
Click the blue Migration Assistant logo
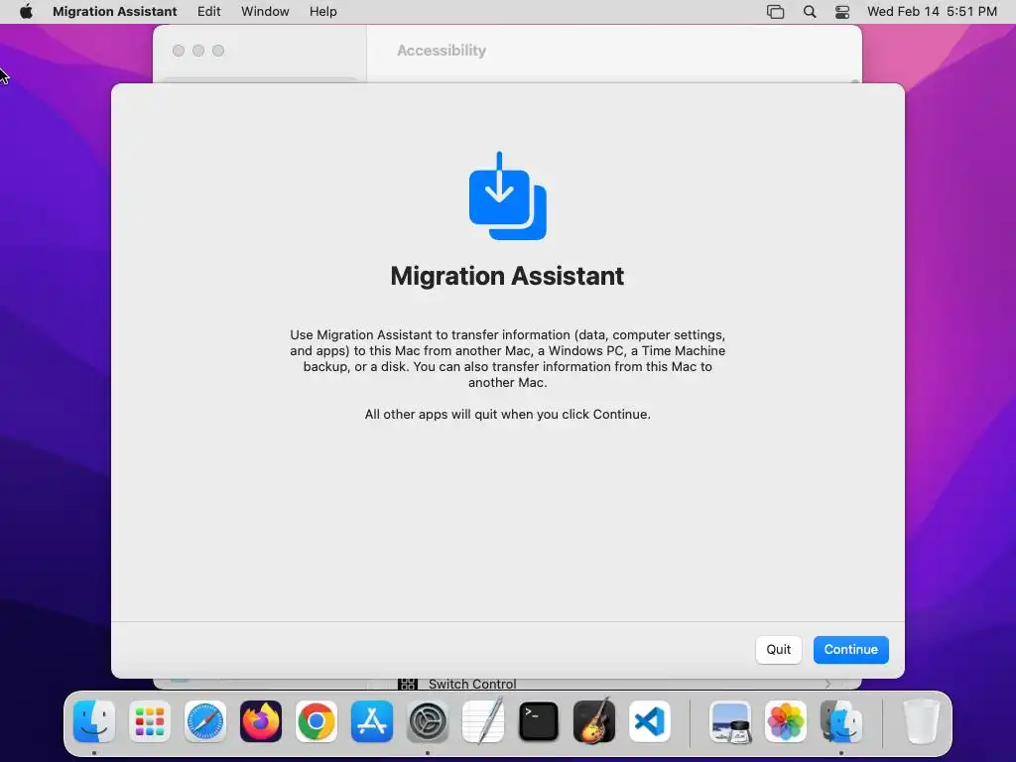click(507, 195)
